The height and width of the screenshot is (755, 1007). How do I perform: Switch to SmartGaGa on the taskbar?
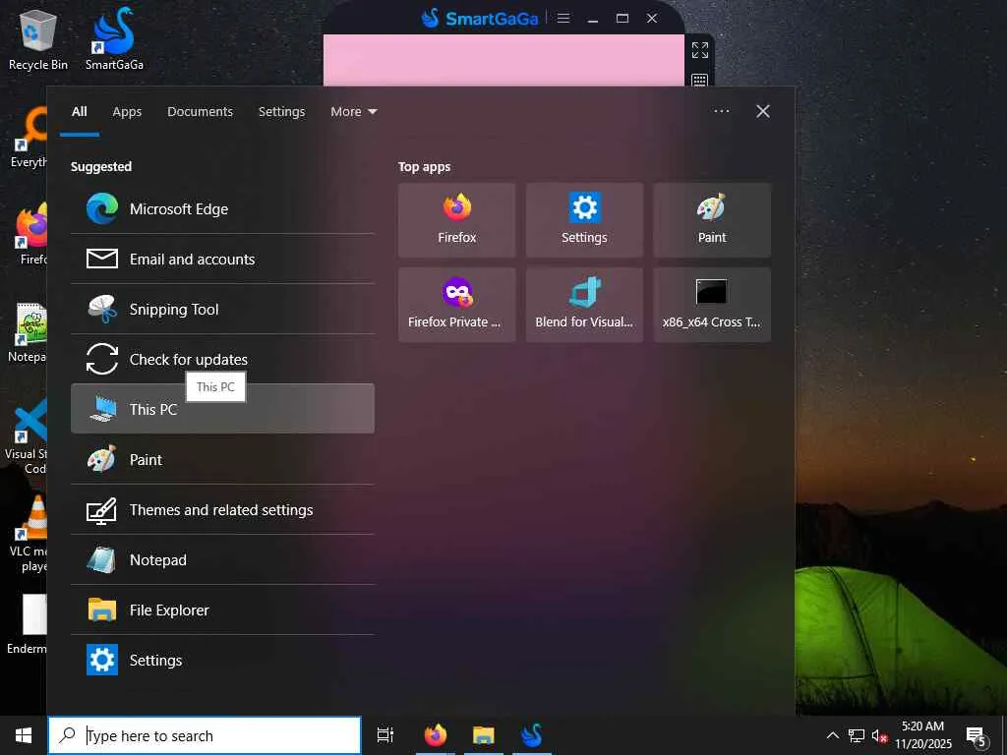tap(532, 735)
